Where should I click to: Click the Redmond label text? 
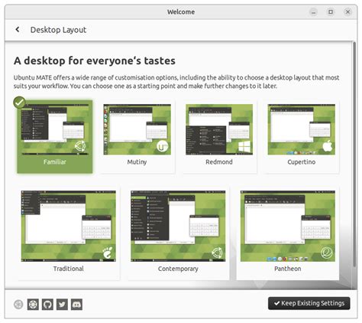[219, 162]
